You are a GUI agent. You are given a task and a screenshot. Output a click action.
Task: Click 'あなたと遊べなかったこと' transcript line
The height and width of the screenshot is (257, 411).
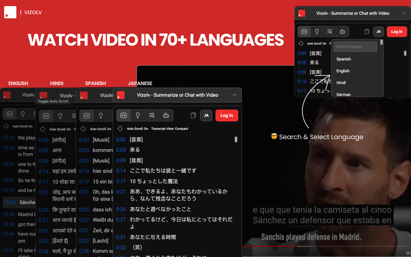click(x=161, y=209)
